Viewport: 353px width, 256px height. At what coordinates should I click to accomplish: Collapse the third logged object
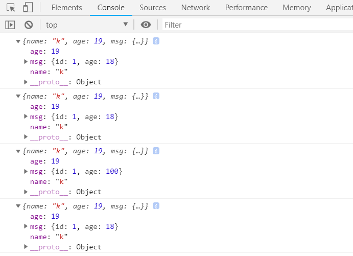(x=18, y=151)
